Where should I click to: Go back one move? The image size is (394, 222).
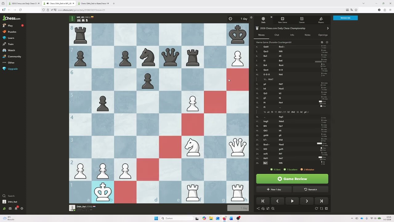[x=277, y=201]
